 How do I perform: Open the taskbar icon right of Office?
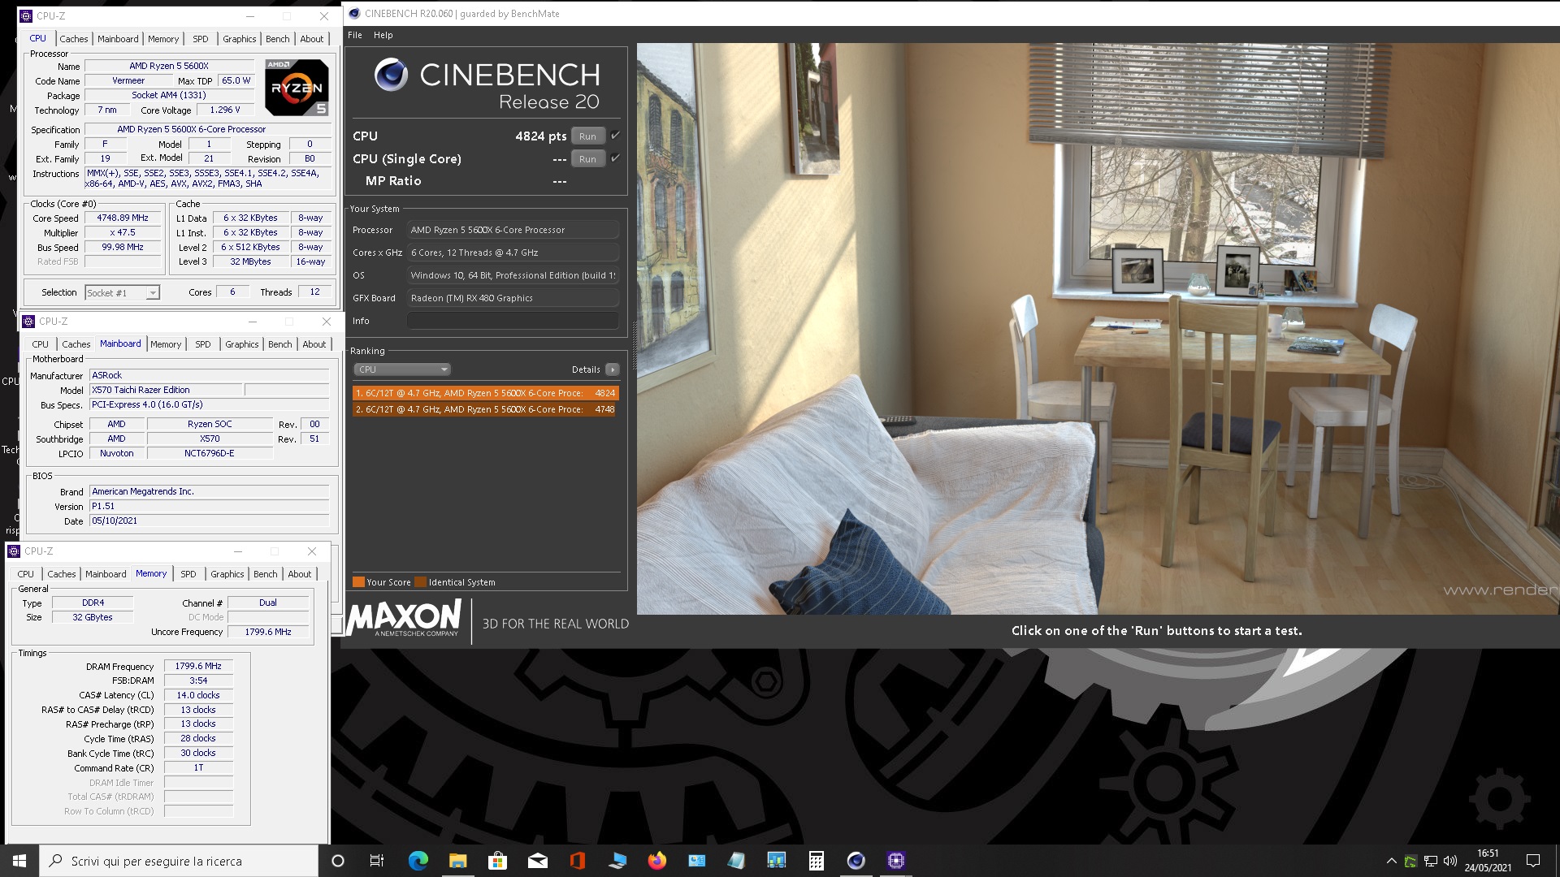(x=617, y=861)
